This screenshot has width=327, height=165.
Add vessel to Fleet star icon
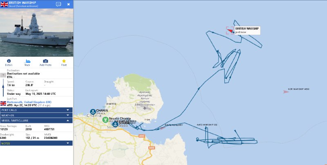pyautogui.click(x=64, y=61)
